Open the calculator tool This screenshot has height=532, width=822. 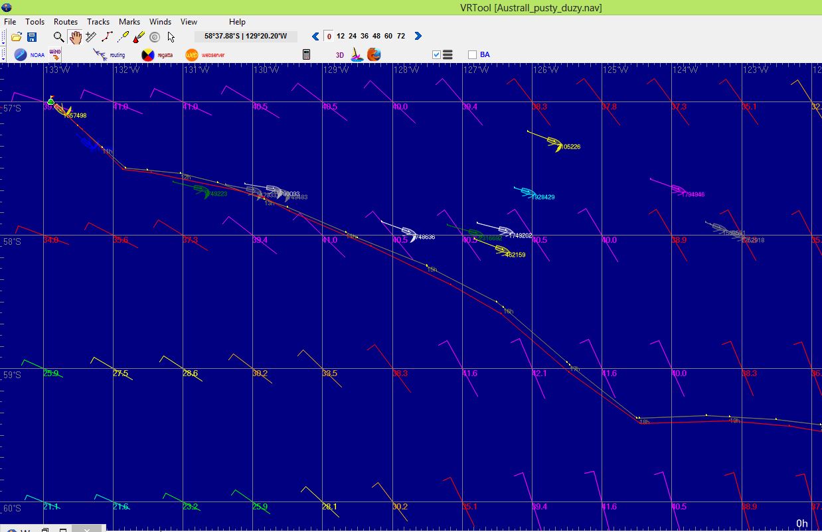pyautogui.click(x=306, y=54)
